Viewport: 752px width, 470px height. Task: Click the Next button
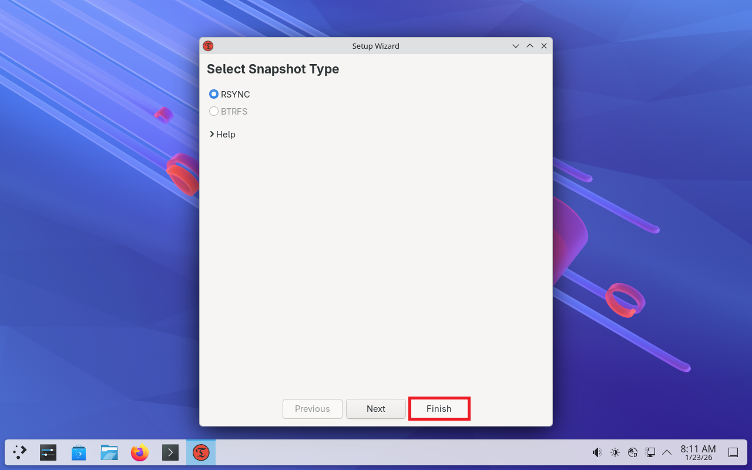tap(376, 409)
